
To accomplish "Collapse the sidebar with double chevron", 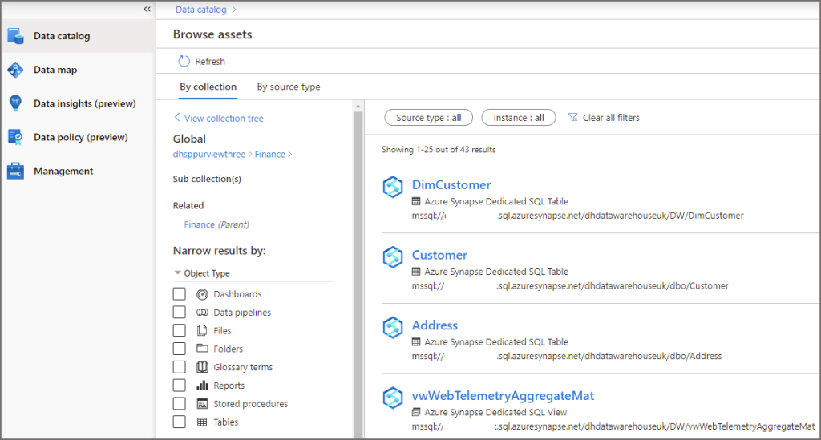I will click(148, 9).
